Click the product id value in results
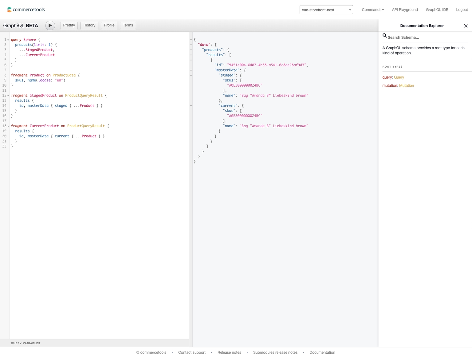The height and width of the screenshot is (354, 472). coord(266,65)
